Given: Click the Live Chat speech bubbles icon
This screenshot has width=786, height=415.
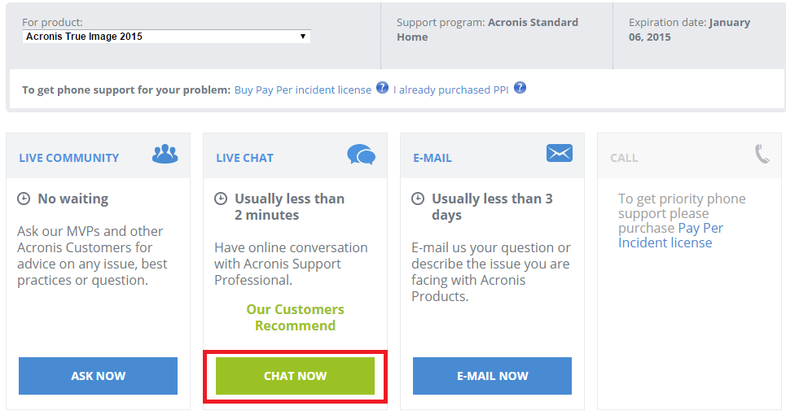Looking at the screenshot, I should tap(361, 155).
